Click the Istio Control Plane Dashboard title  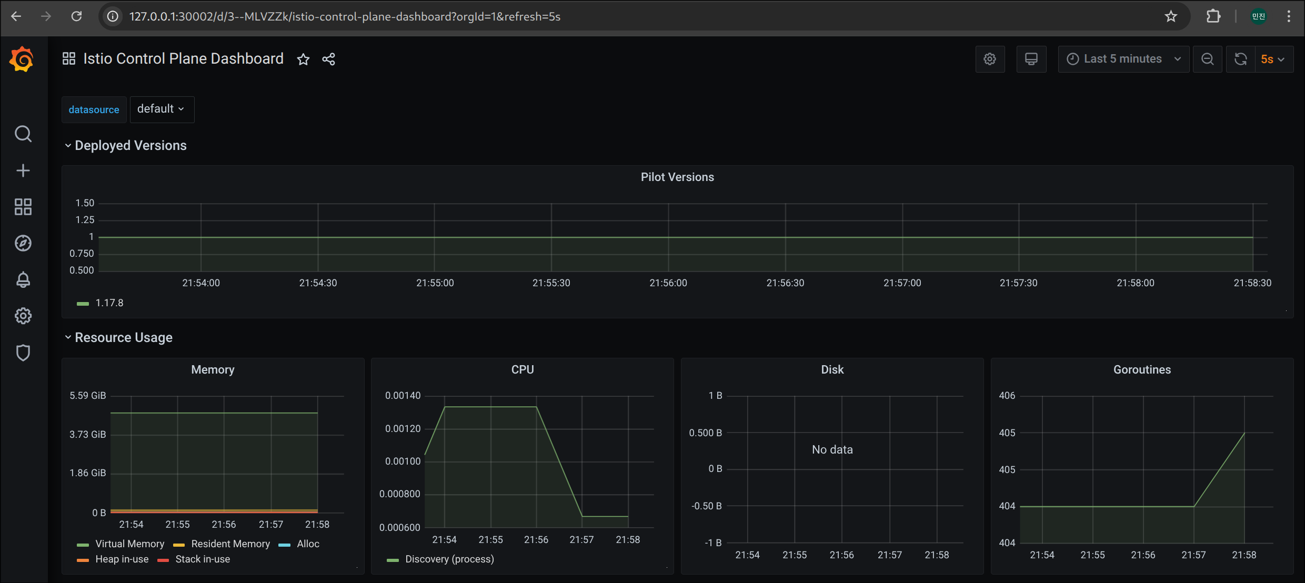tap(183, 58)
